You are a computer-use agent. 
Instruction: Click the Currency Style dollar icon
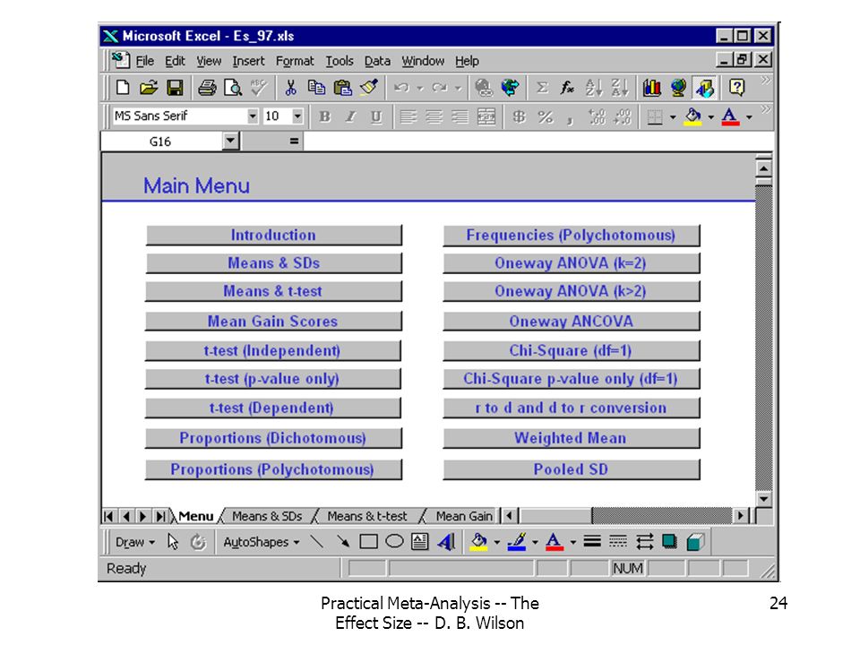point(519,116)
